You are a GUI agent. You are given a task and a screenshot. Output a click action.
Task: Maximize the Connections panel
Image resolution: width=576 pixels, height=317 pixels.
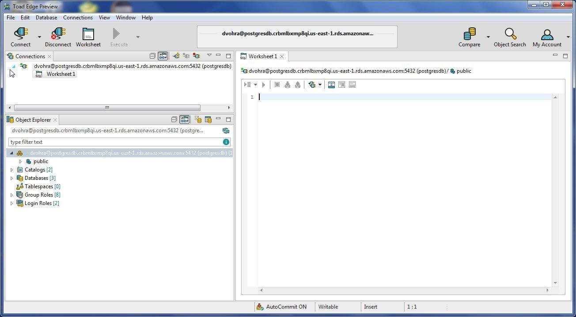[228, 56]
